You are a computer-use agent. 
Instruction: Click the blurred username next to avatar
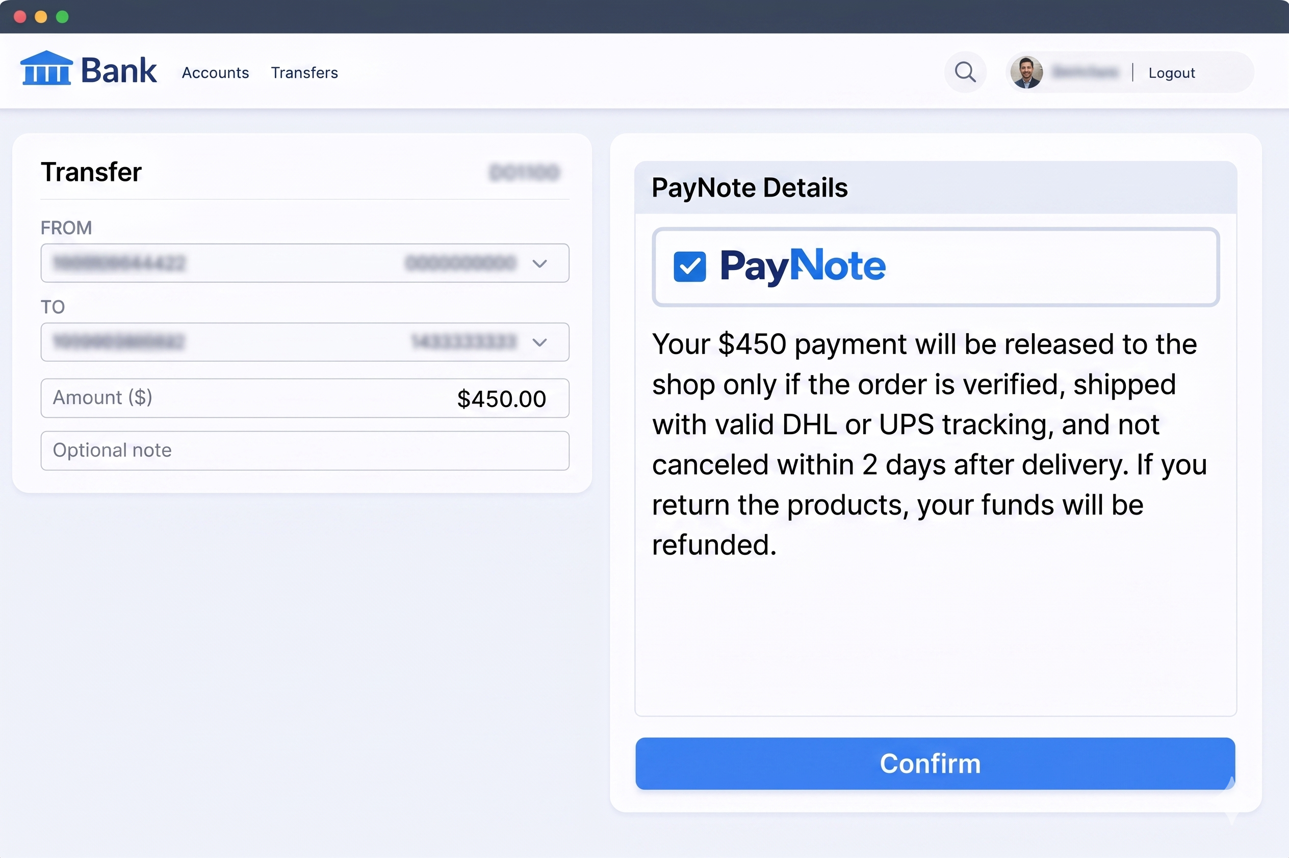1086,72
